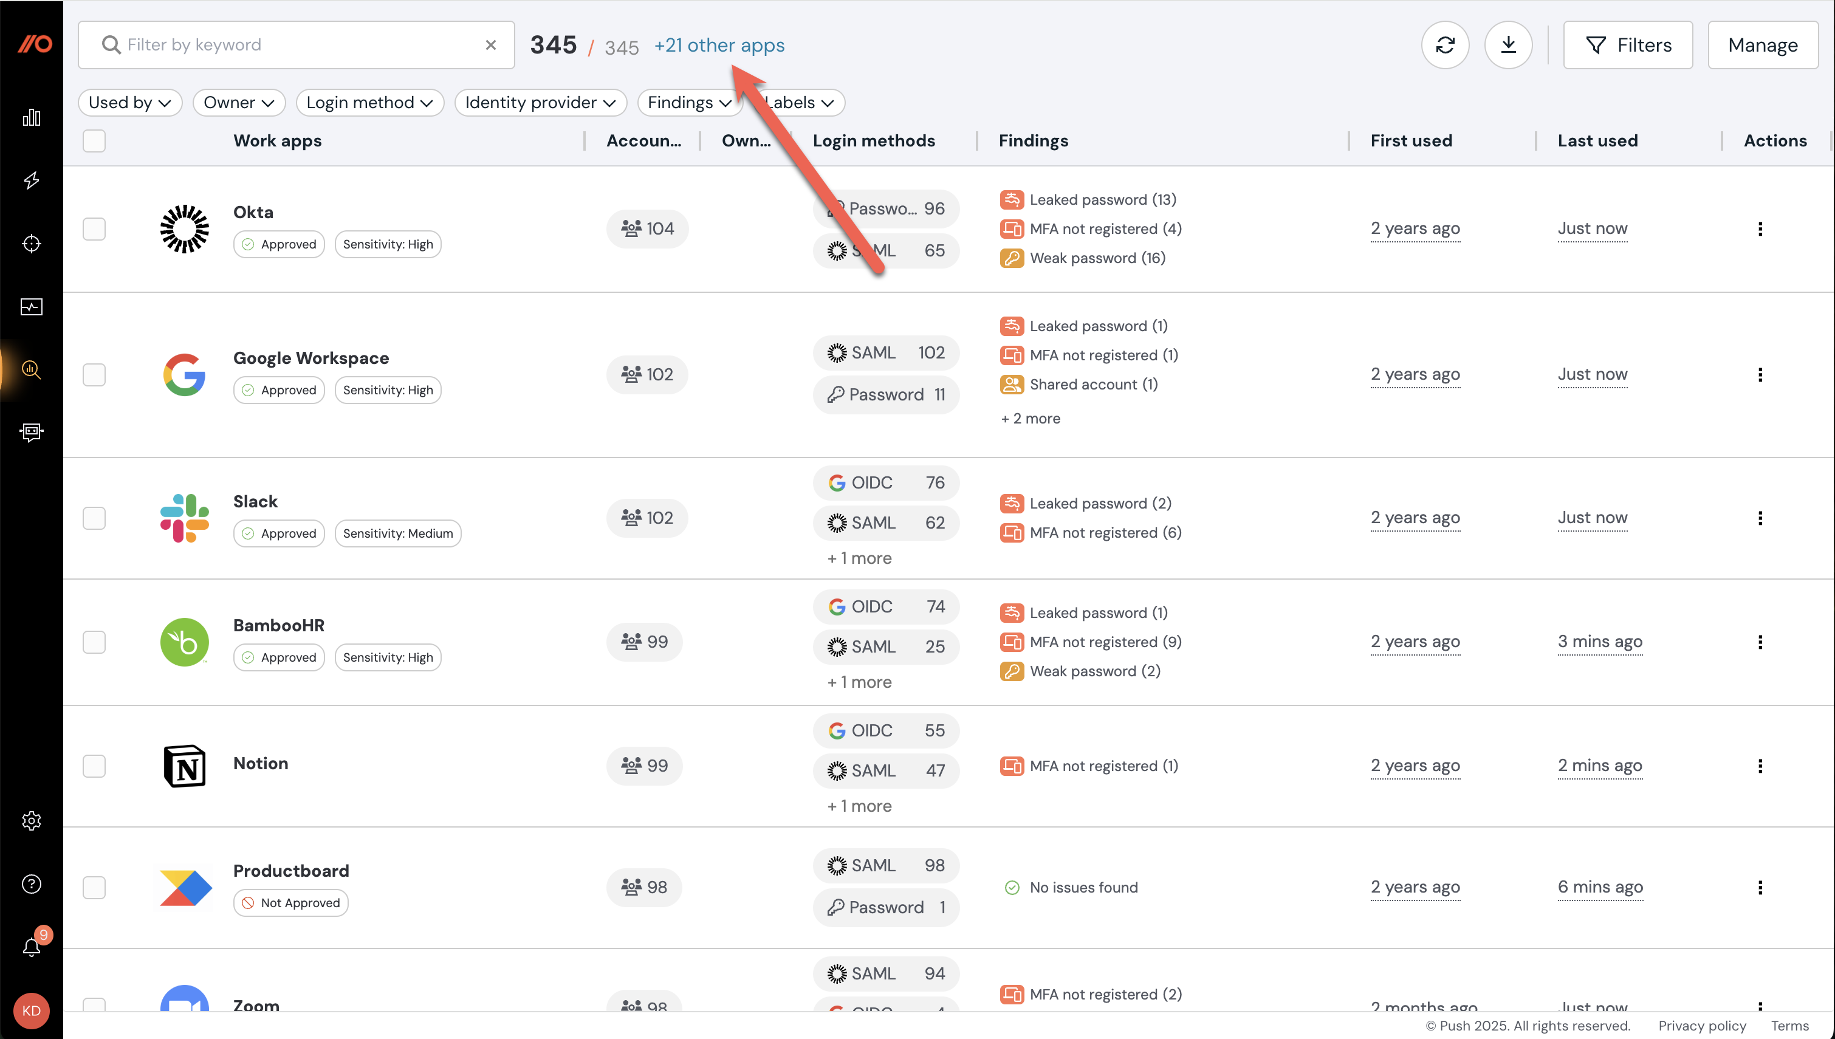Expand '+1 more' login methods for Notion
The width and height of the screenshot is (1835, 1039).
(859, 806)
